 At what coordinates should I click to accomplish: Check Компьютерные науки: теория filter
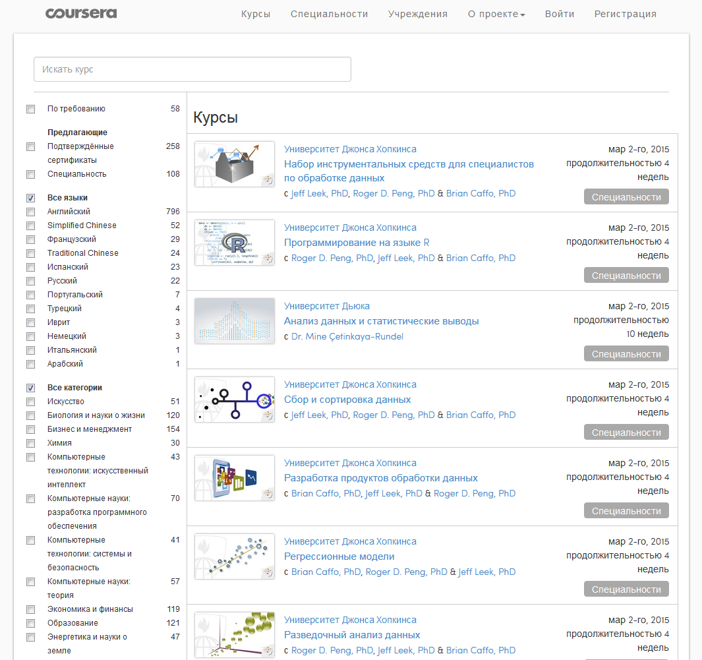(31, 583)
